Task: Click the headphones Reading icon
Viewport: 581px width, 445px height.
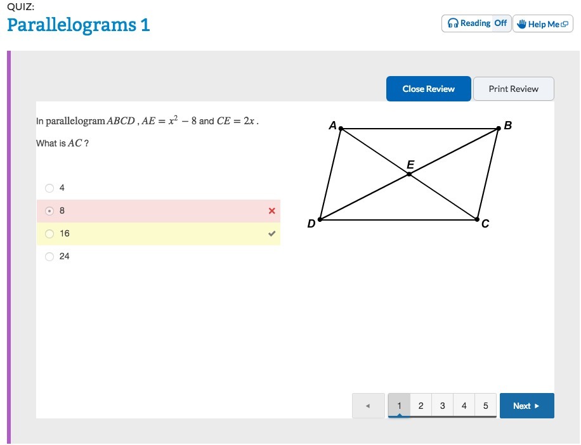Action: click(453, 23)
